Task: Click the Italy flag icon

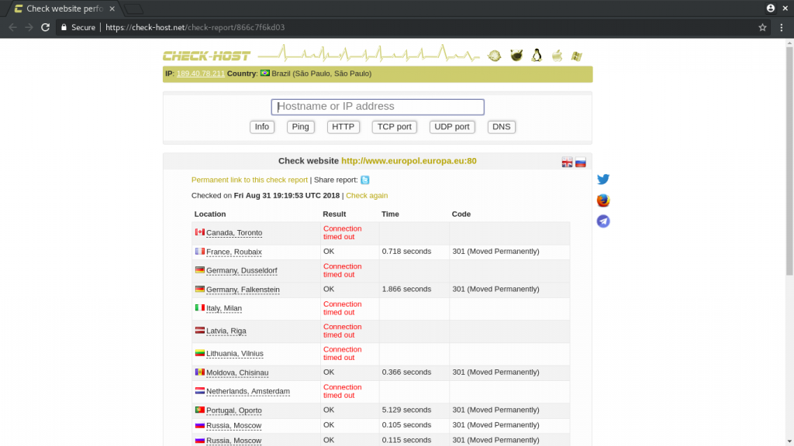Action: click(200, 307)
